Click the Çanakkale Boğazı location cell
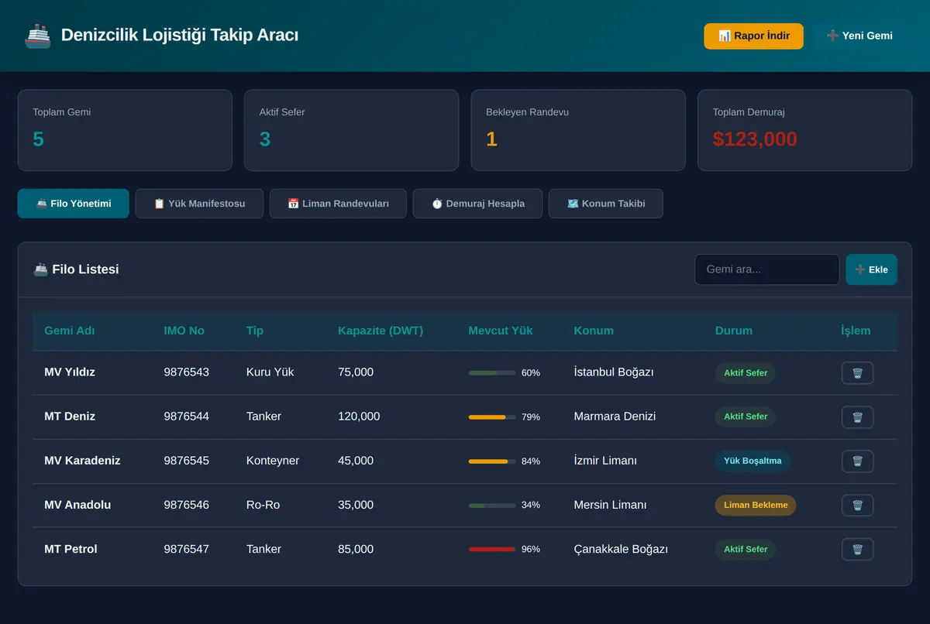The width and height of the screenshot is (930, 624). click(621, 549)
